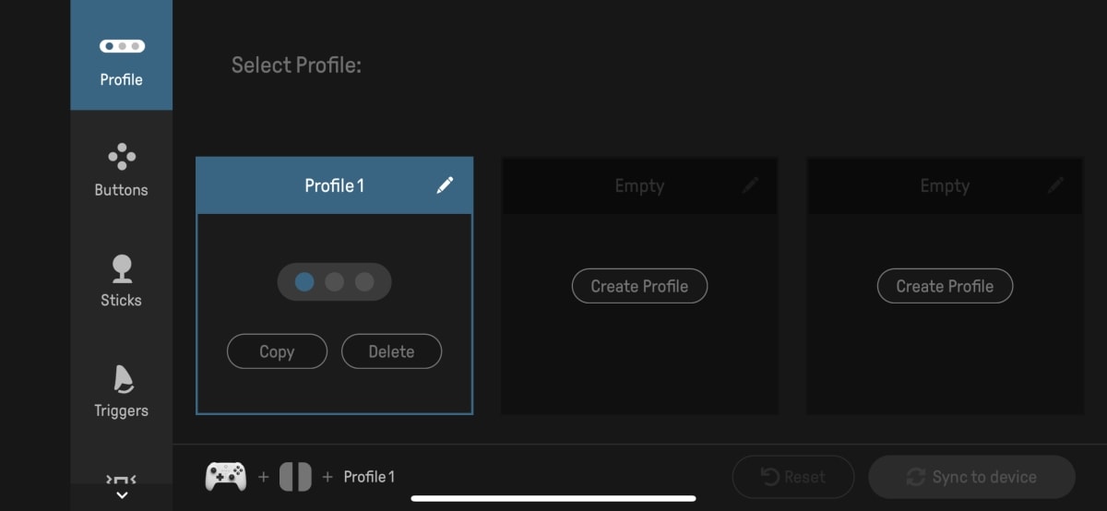Viewport: 1107px width, 511px height.
Task: Select the first blue profile slot dot
Action: [304, 282]
